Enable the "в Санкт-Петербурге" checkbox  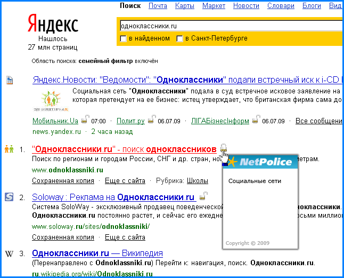tap(179, 39)
